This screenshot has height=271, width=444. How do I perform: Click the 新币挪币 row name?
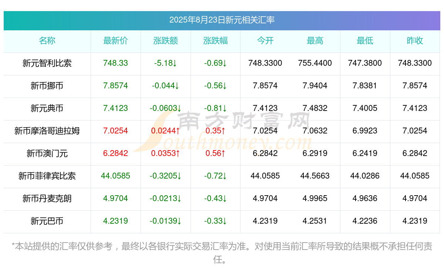47,86
